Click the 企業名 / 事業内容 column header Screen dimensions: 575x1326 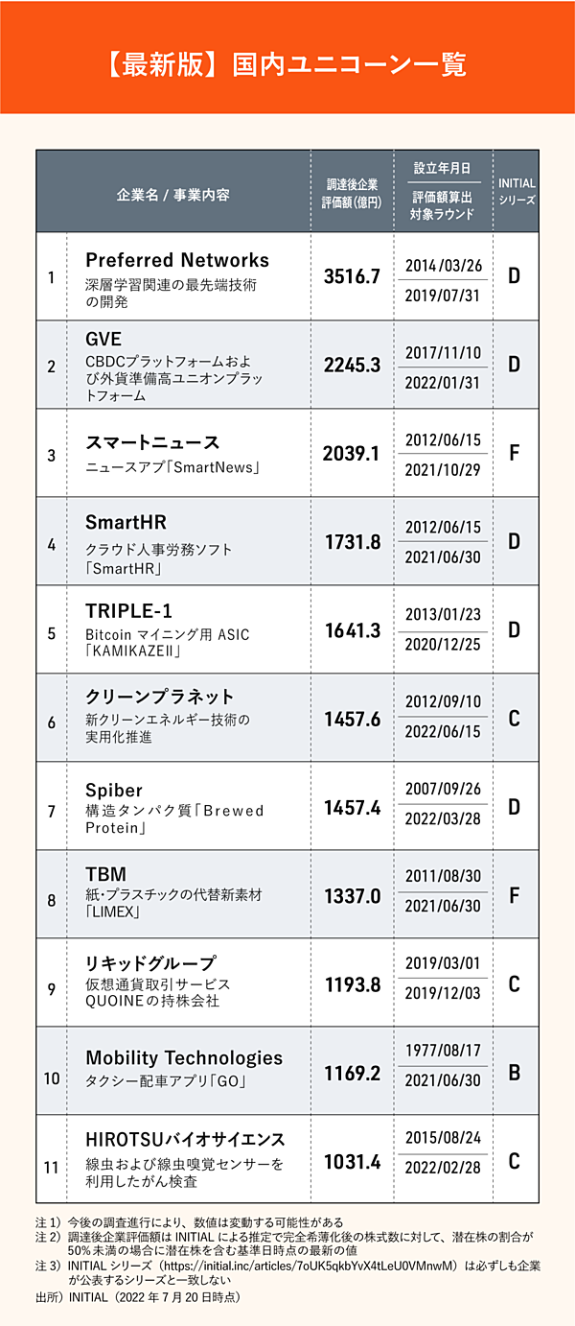tap(173, 194)
